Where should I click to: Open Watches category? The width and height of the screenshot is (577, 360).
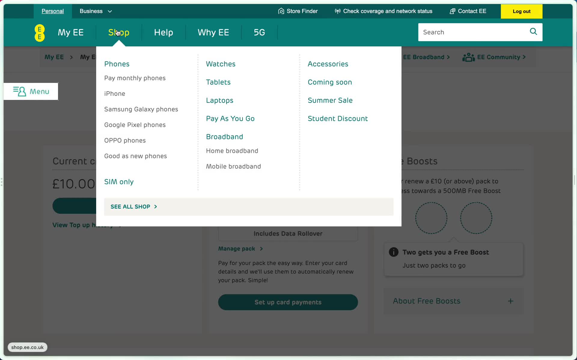(x=221, y=64)
